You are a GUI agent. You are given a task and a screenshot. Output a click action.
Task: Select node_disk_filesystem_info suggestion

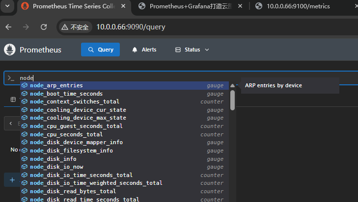coord(124,151)
